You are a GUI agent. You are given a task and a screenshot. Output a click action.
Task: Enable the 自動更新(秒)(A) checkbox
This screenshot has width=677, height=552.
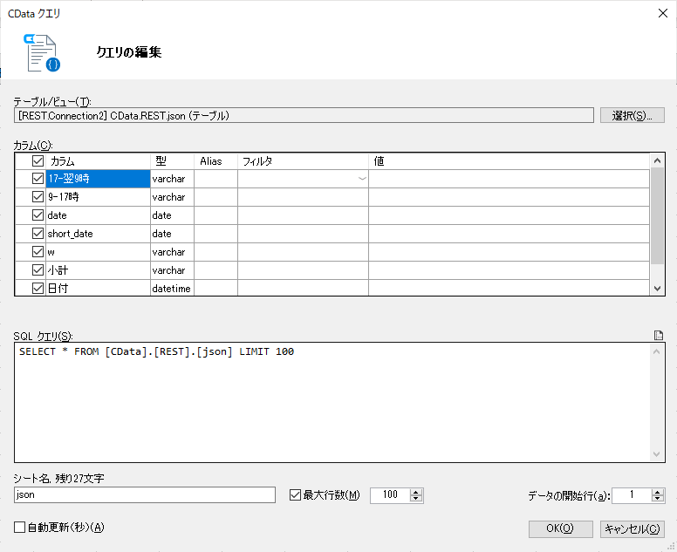[x=19, y=527]
